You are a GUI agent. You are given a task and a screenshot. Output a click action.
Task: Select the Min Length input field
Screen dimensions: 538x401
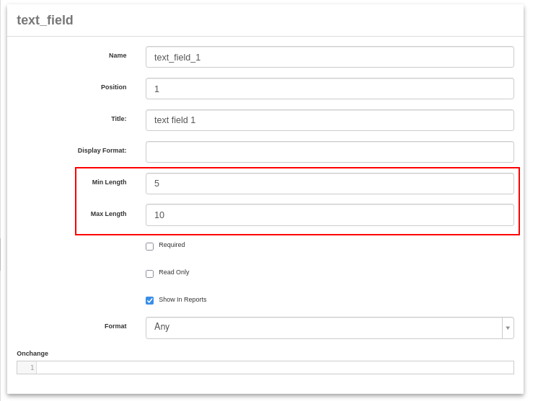pyautogui.click(x=330, y=184)
